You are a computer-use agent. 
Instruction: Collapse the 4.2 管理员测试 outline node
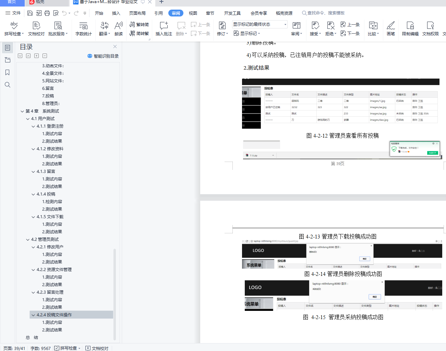(x=28, y=239)
